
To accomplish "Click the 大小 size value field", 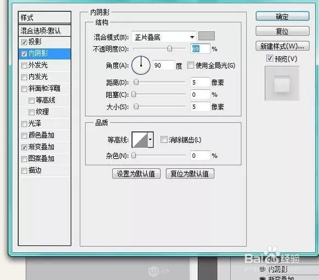I will (x=200, y=107).
